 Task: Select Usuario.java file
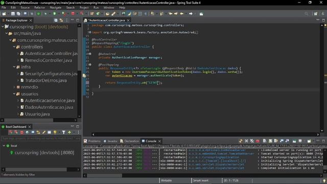(37, 114)
